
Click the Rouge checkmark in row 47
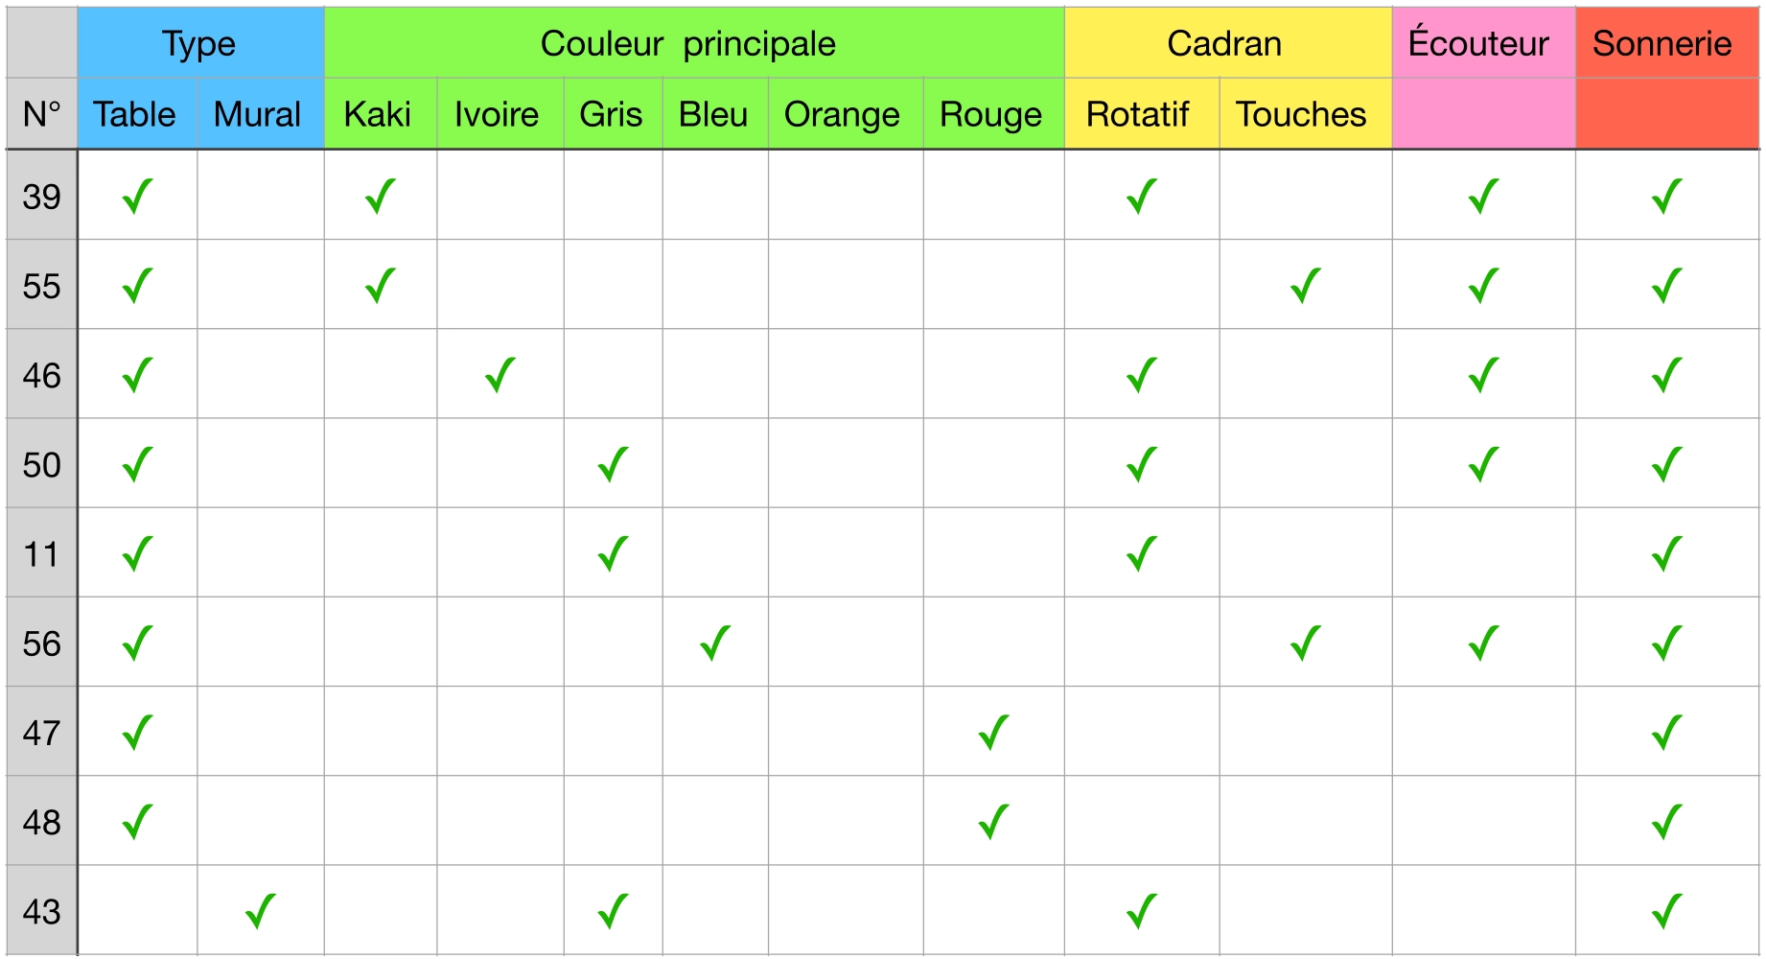coord(993,733)
